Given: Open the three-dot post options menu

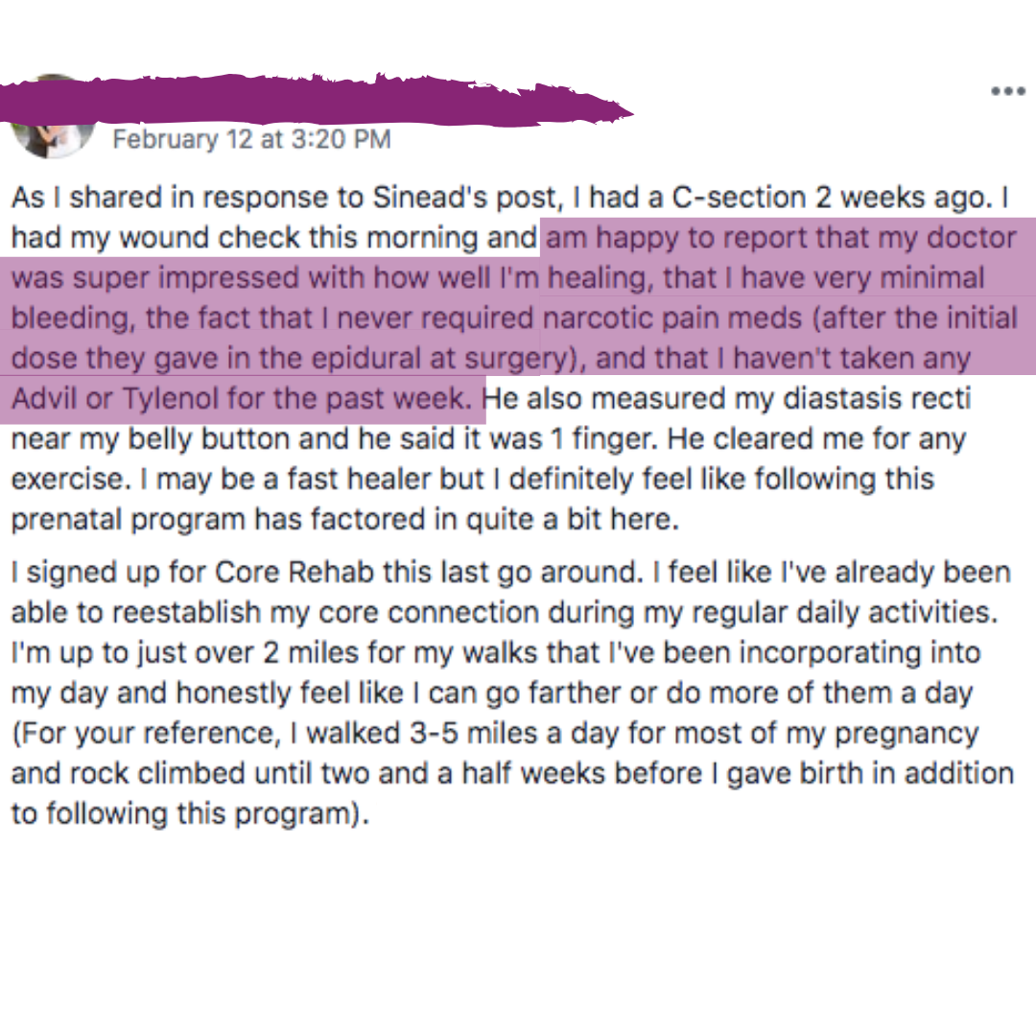Looking at the screenshot, I should click(1008, 91).
